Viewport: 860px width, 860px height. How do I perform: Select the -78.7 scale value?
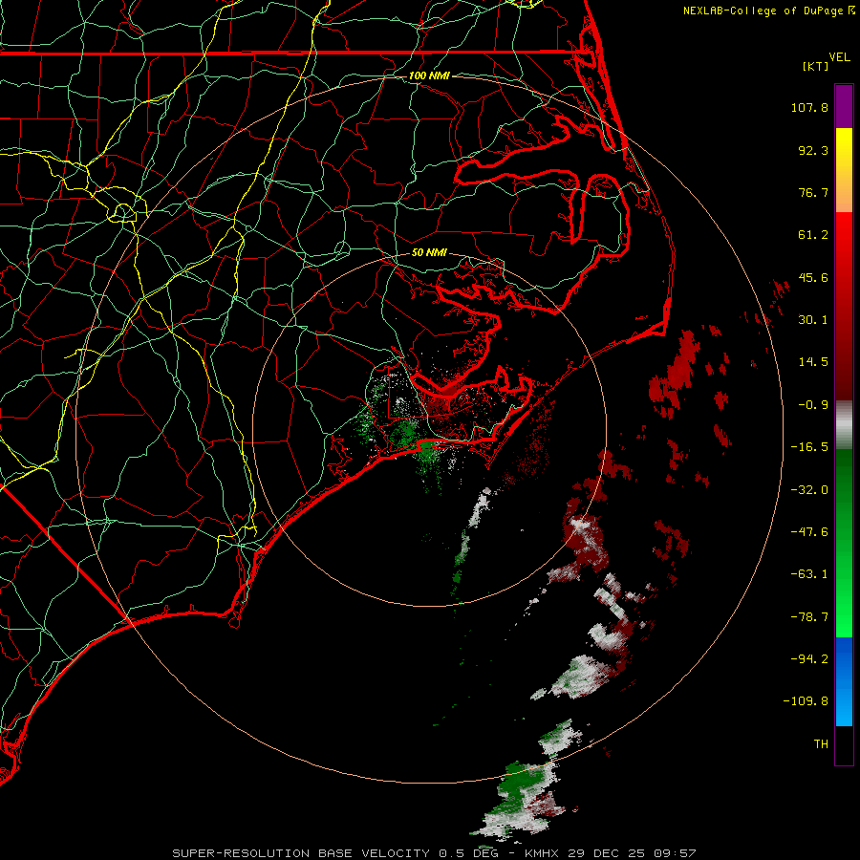tap(809, 617)
